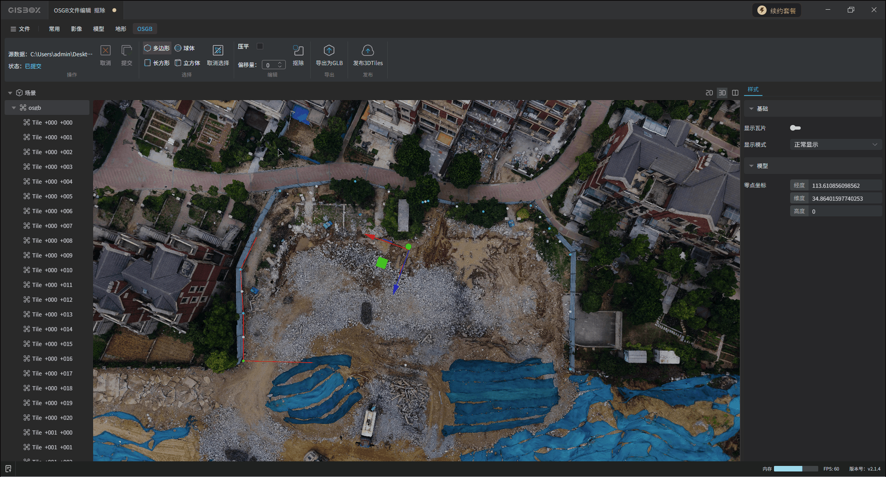Export model with 导出为GLB icon
Viewport: 886px width, 477px height.
point(329,51)
